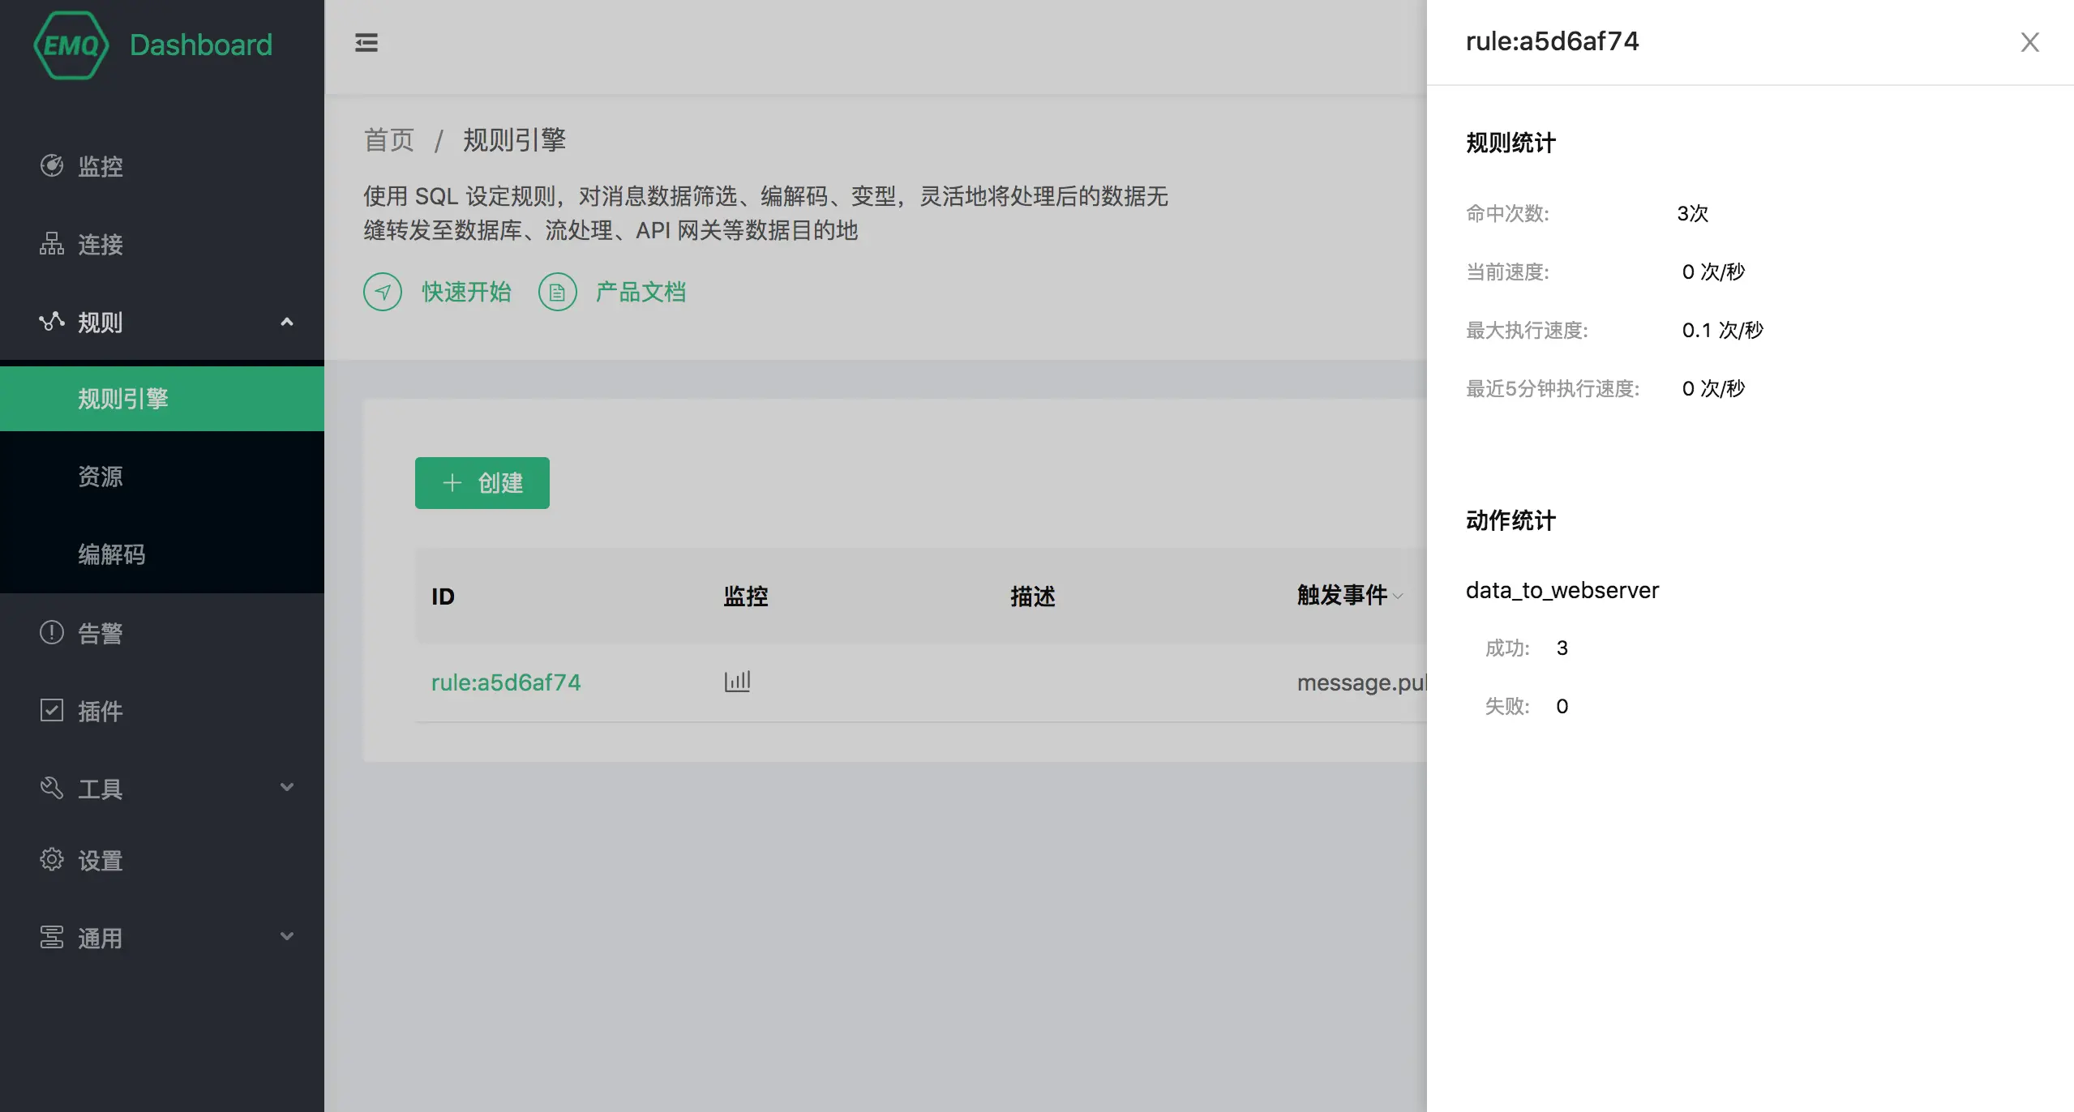Click the product docs document icon
The image size is (2074, 1112).
pos(558,292)
